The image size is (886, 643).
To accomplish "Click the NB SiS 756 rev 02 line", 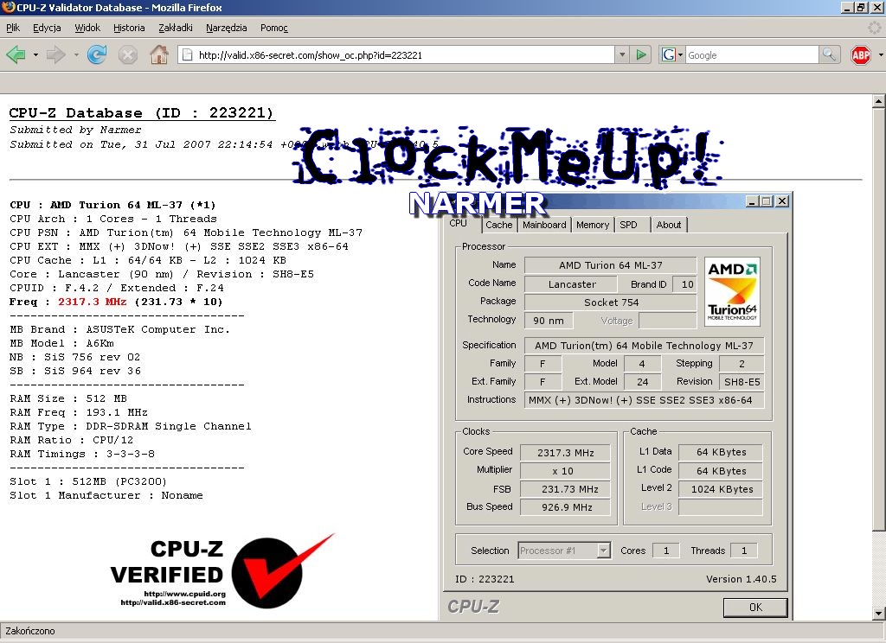I will 75,357.
